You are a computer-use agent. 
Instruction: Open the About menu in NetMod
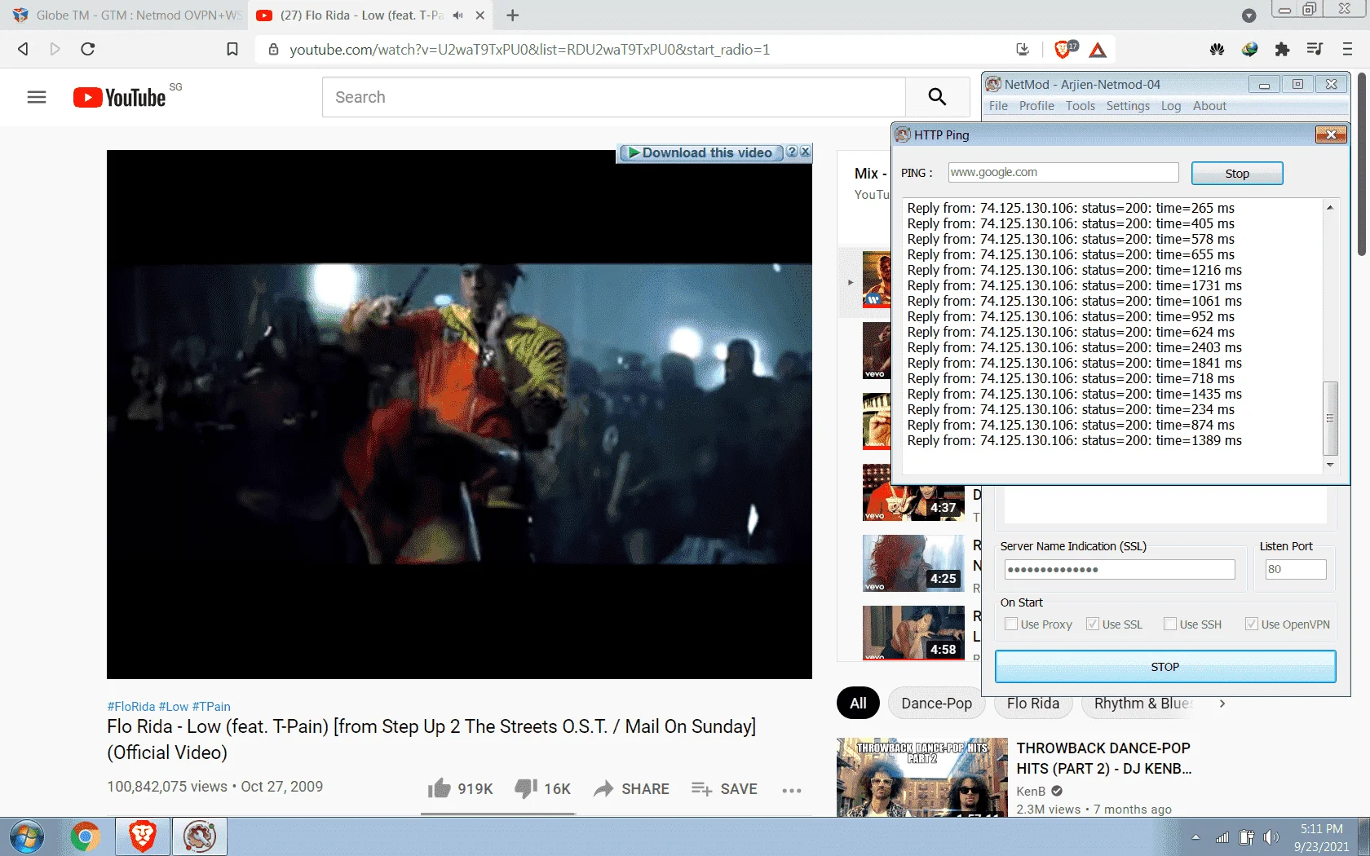1209,106
